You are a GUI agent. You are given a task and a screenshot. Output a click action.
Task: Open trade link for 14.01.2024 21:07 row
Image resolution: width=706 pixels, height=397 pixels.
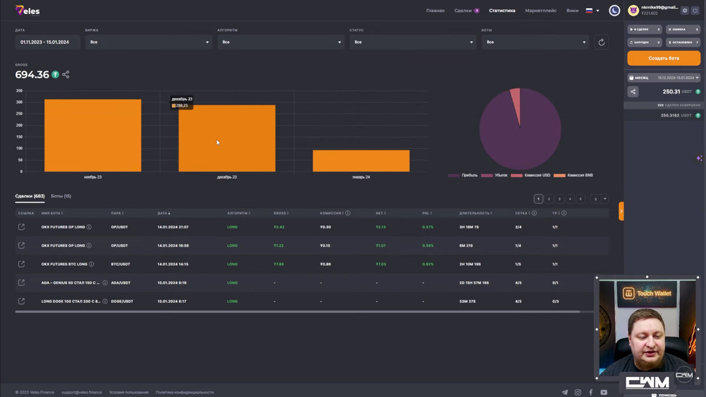pos(22,227)
